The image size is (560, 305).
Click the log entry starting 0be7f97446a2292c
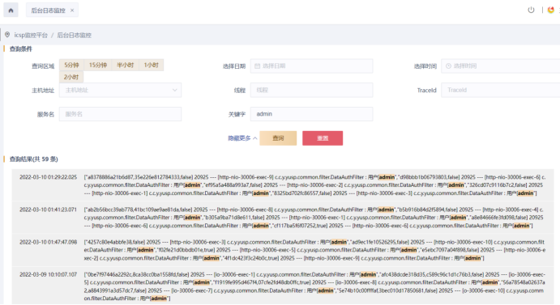tap(314, 286)
